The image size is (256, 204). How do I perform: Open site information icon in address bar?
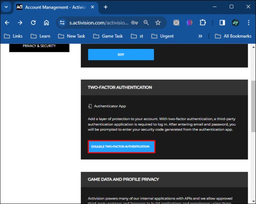[62, 23]
